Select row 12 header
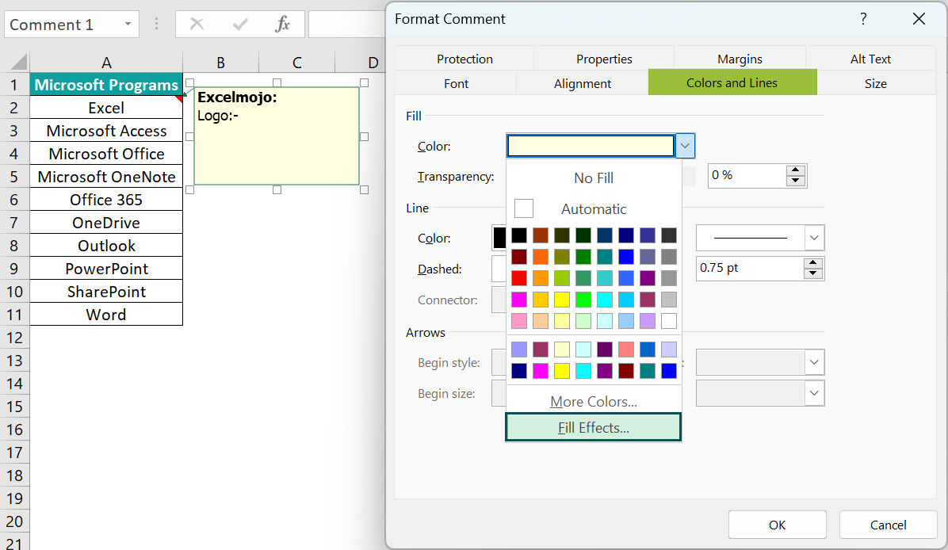Screen dimensions: 948x550 (x=14, y=338)
